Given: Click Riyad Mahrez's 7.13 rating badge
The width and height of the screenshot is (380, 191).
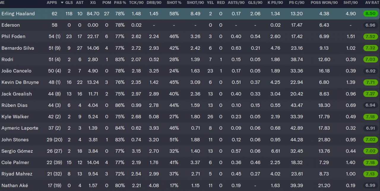Looking at the screenshot, I should [370, 174].
